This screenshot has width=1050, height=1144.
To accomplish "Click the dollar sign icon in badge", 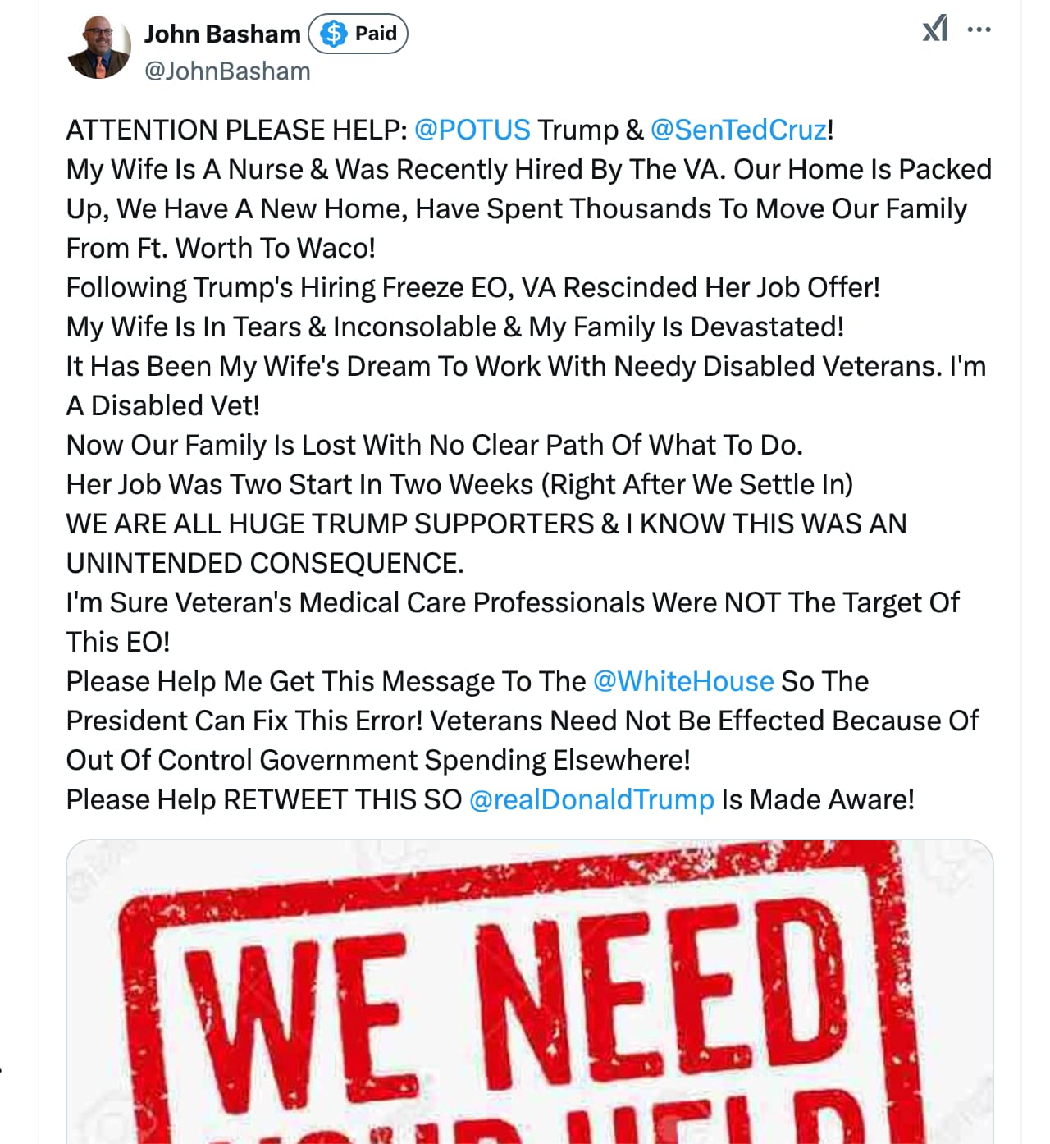I will click(x=333, y=34).
